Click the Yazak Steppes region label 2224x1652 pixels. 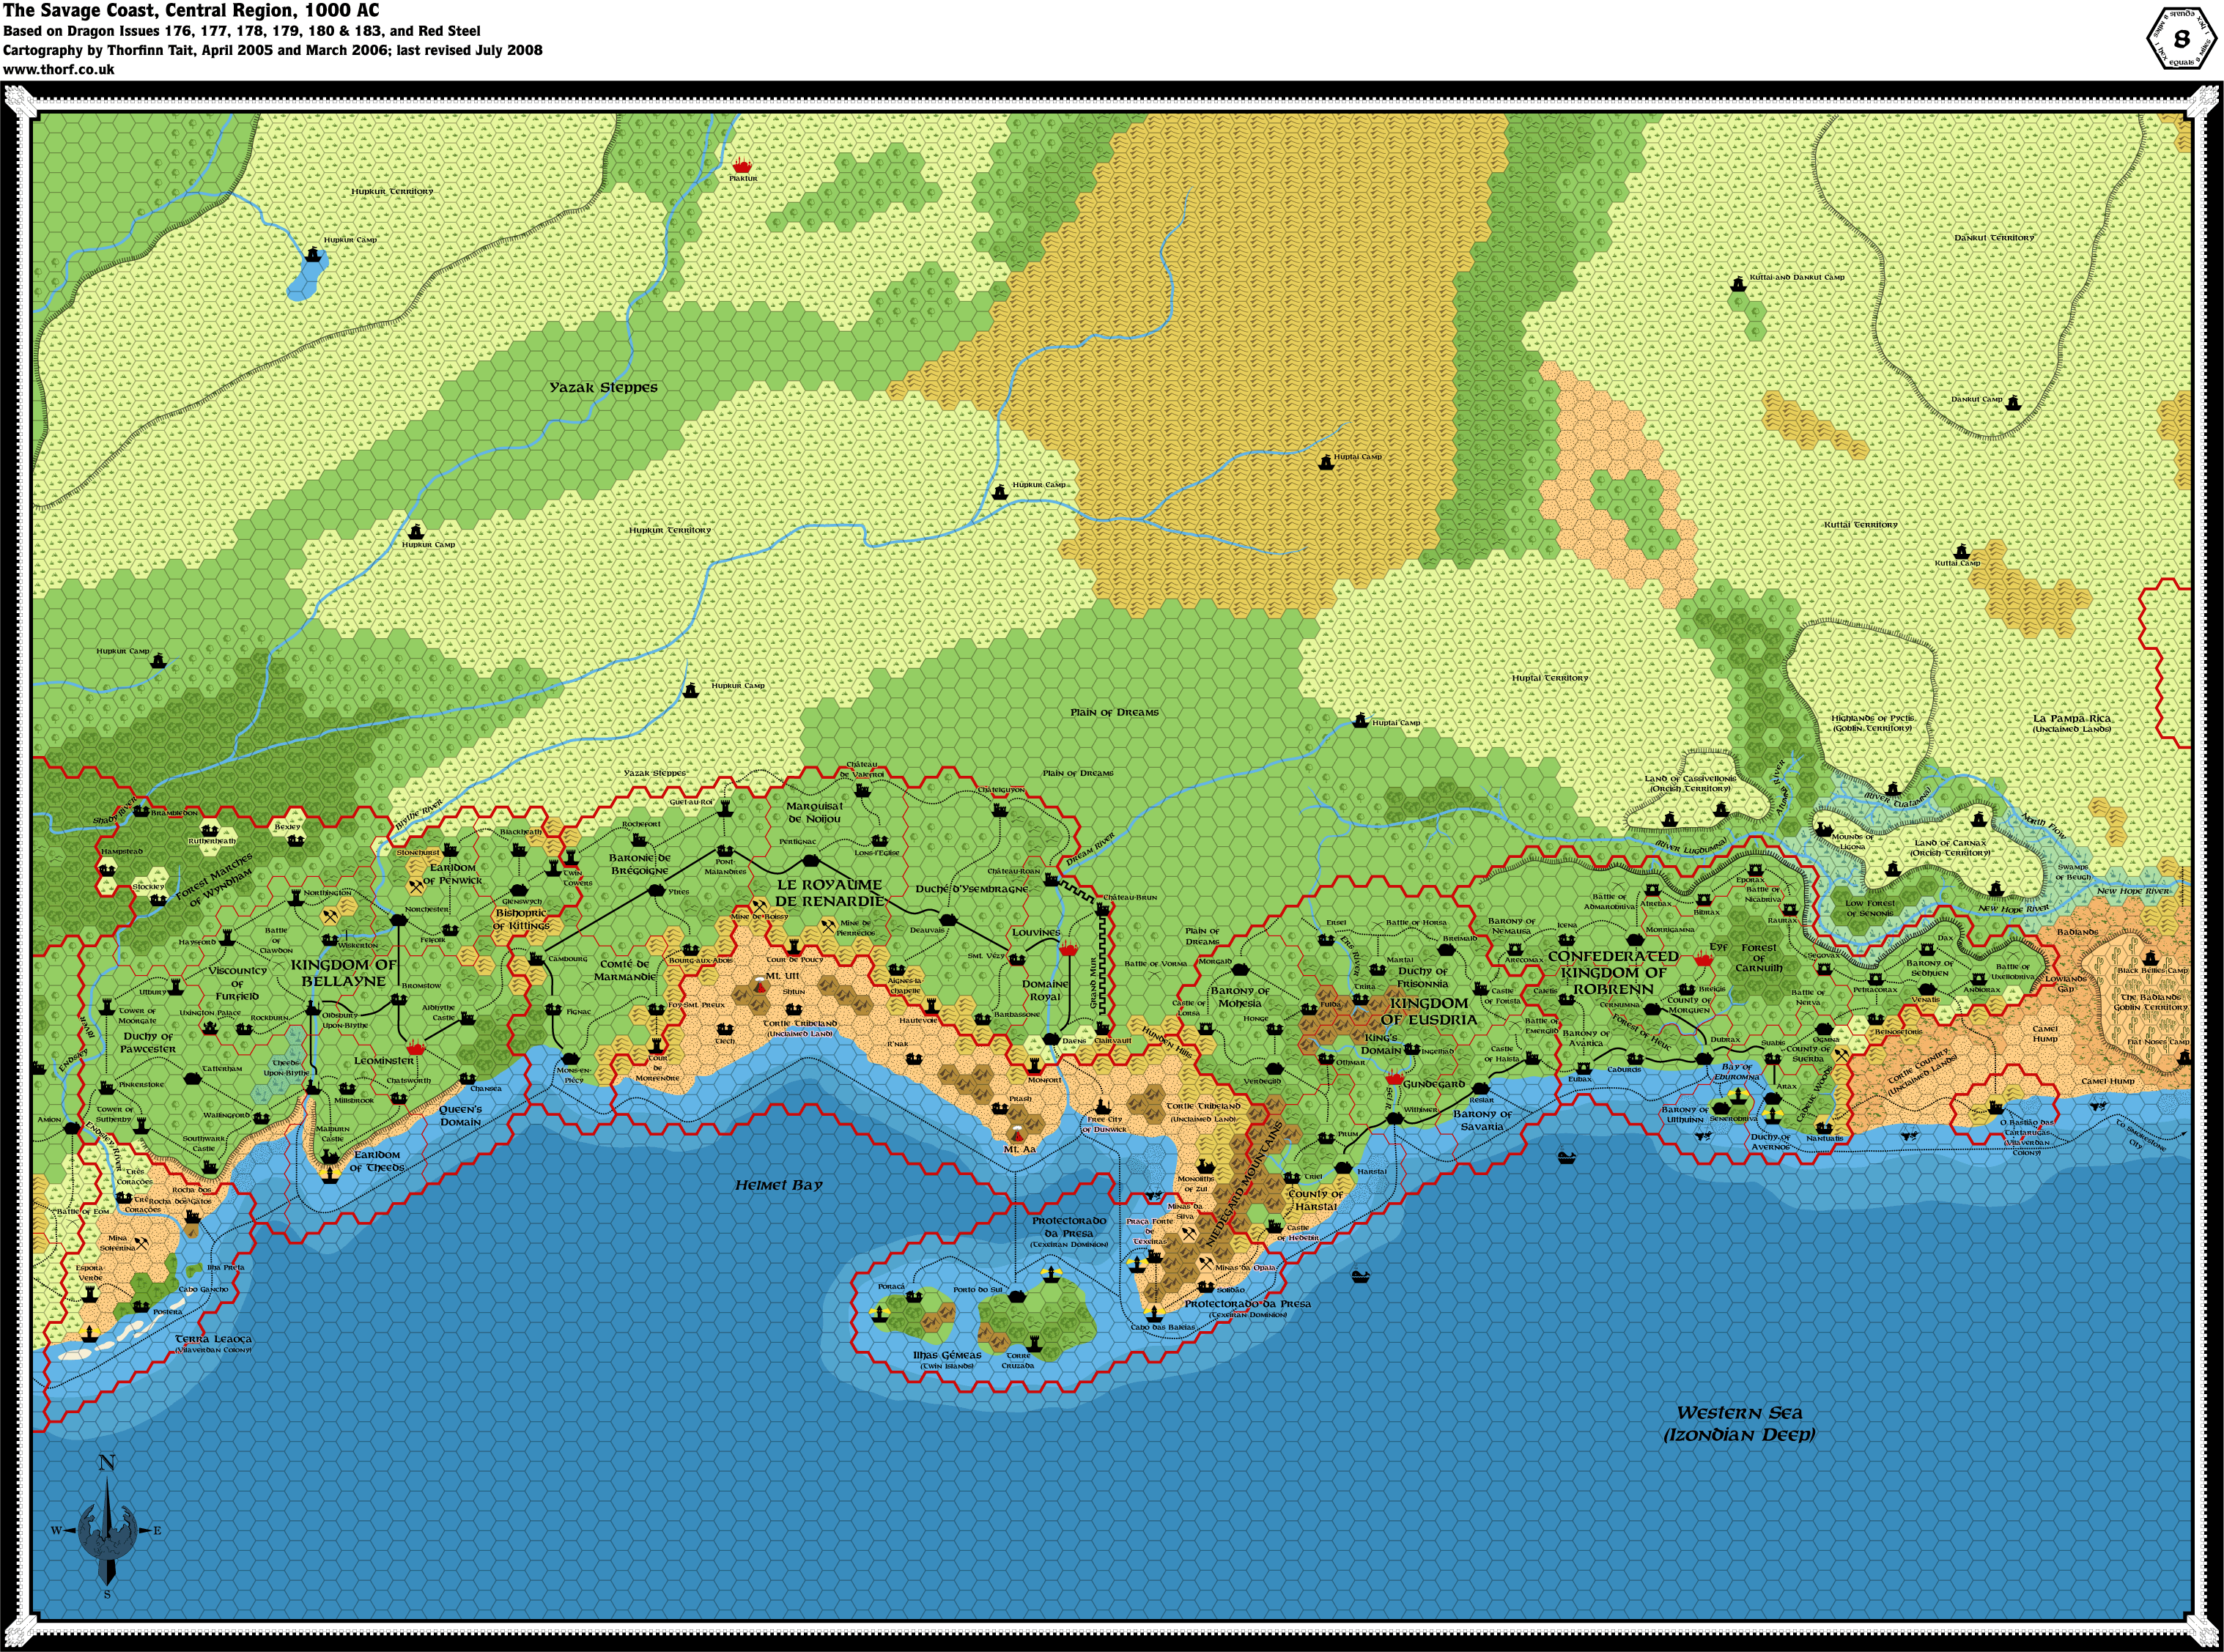[x=603, y=388]
